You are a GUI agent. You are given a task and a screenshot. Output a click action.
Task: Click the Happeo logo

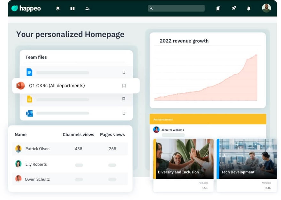(x=26, y=8)
